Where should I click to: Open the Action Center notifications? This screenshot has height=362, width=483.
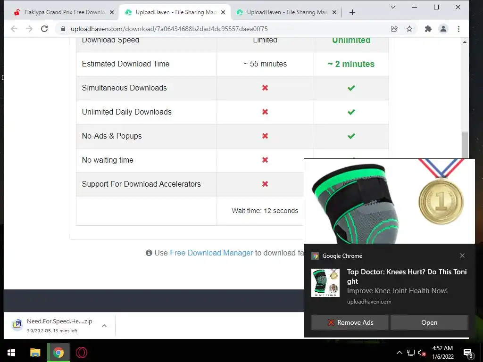tap(468, 353)
